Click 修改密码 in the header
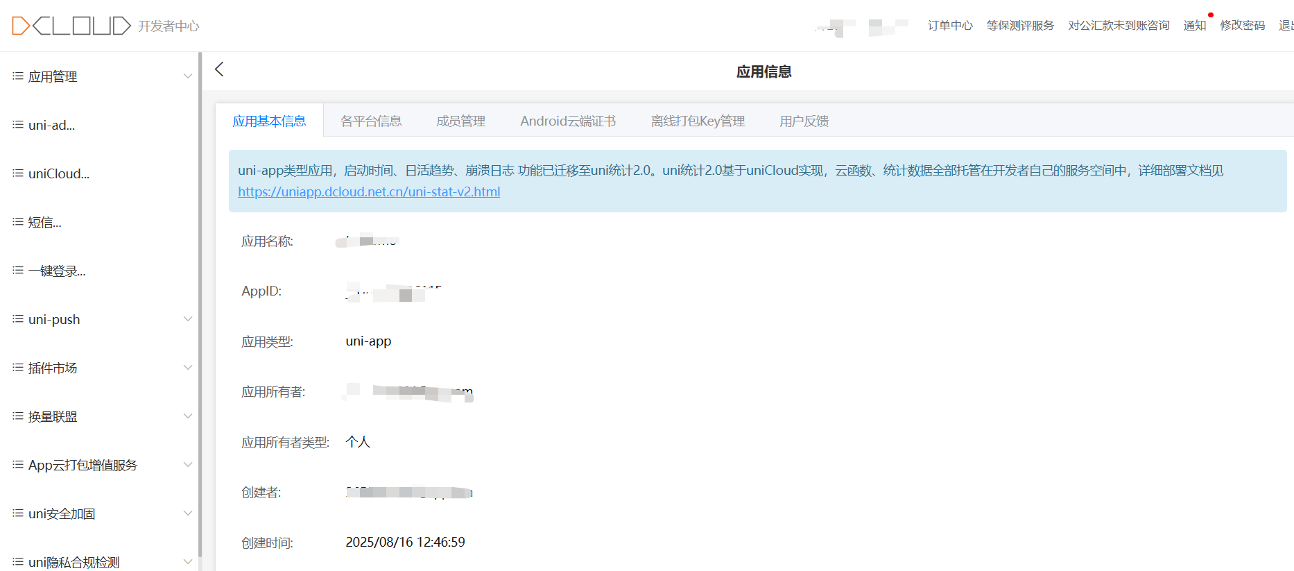The height and width of the screenshot is (571, 1294). click(1243, 26)
